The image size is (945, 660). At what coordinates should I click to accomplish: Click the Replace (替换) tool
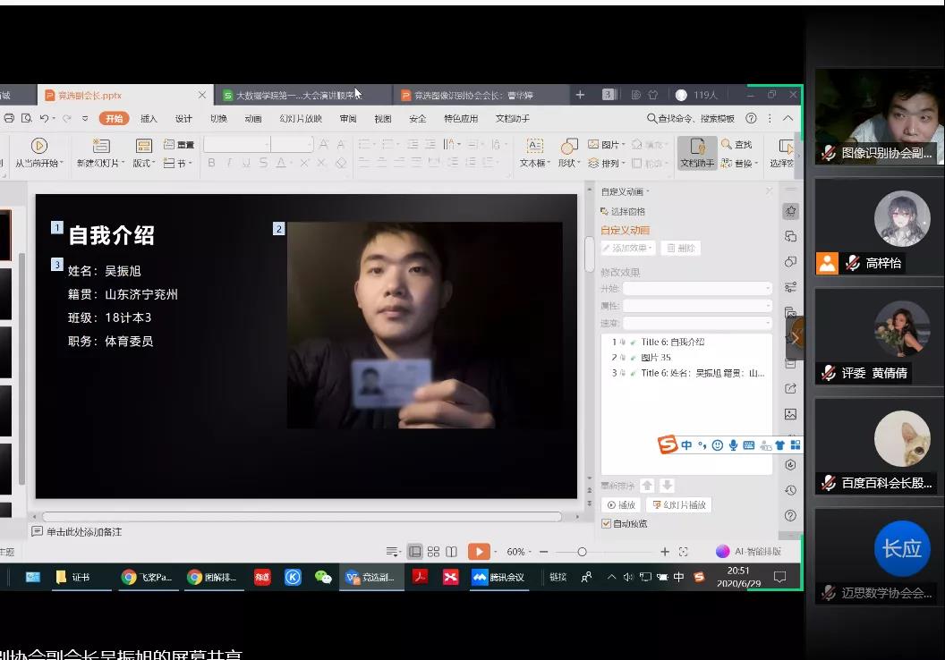tap(739, 163)
